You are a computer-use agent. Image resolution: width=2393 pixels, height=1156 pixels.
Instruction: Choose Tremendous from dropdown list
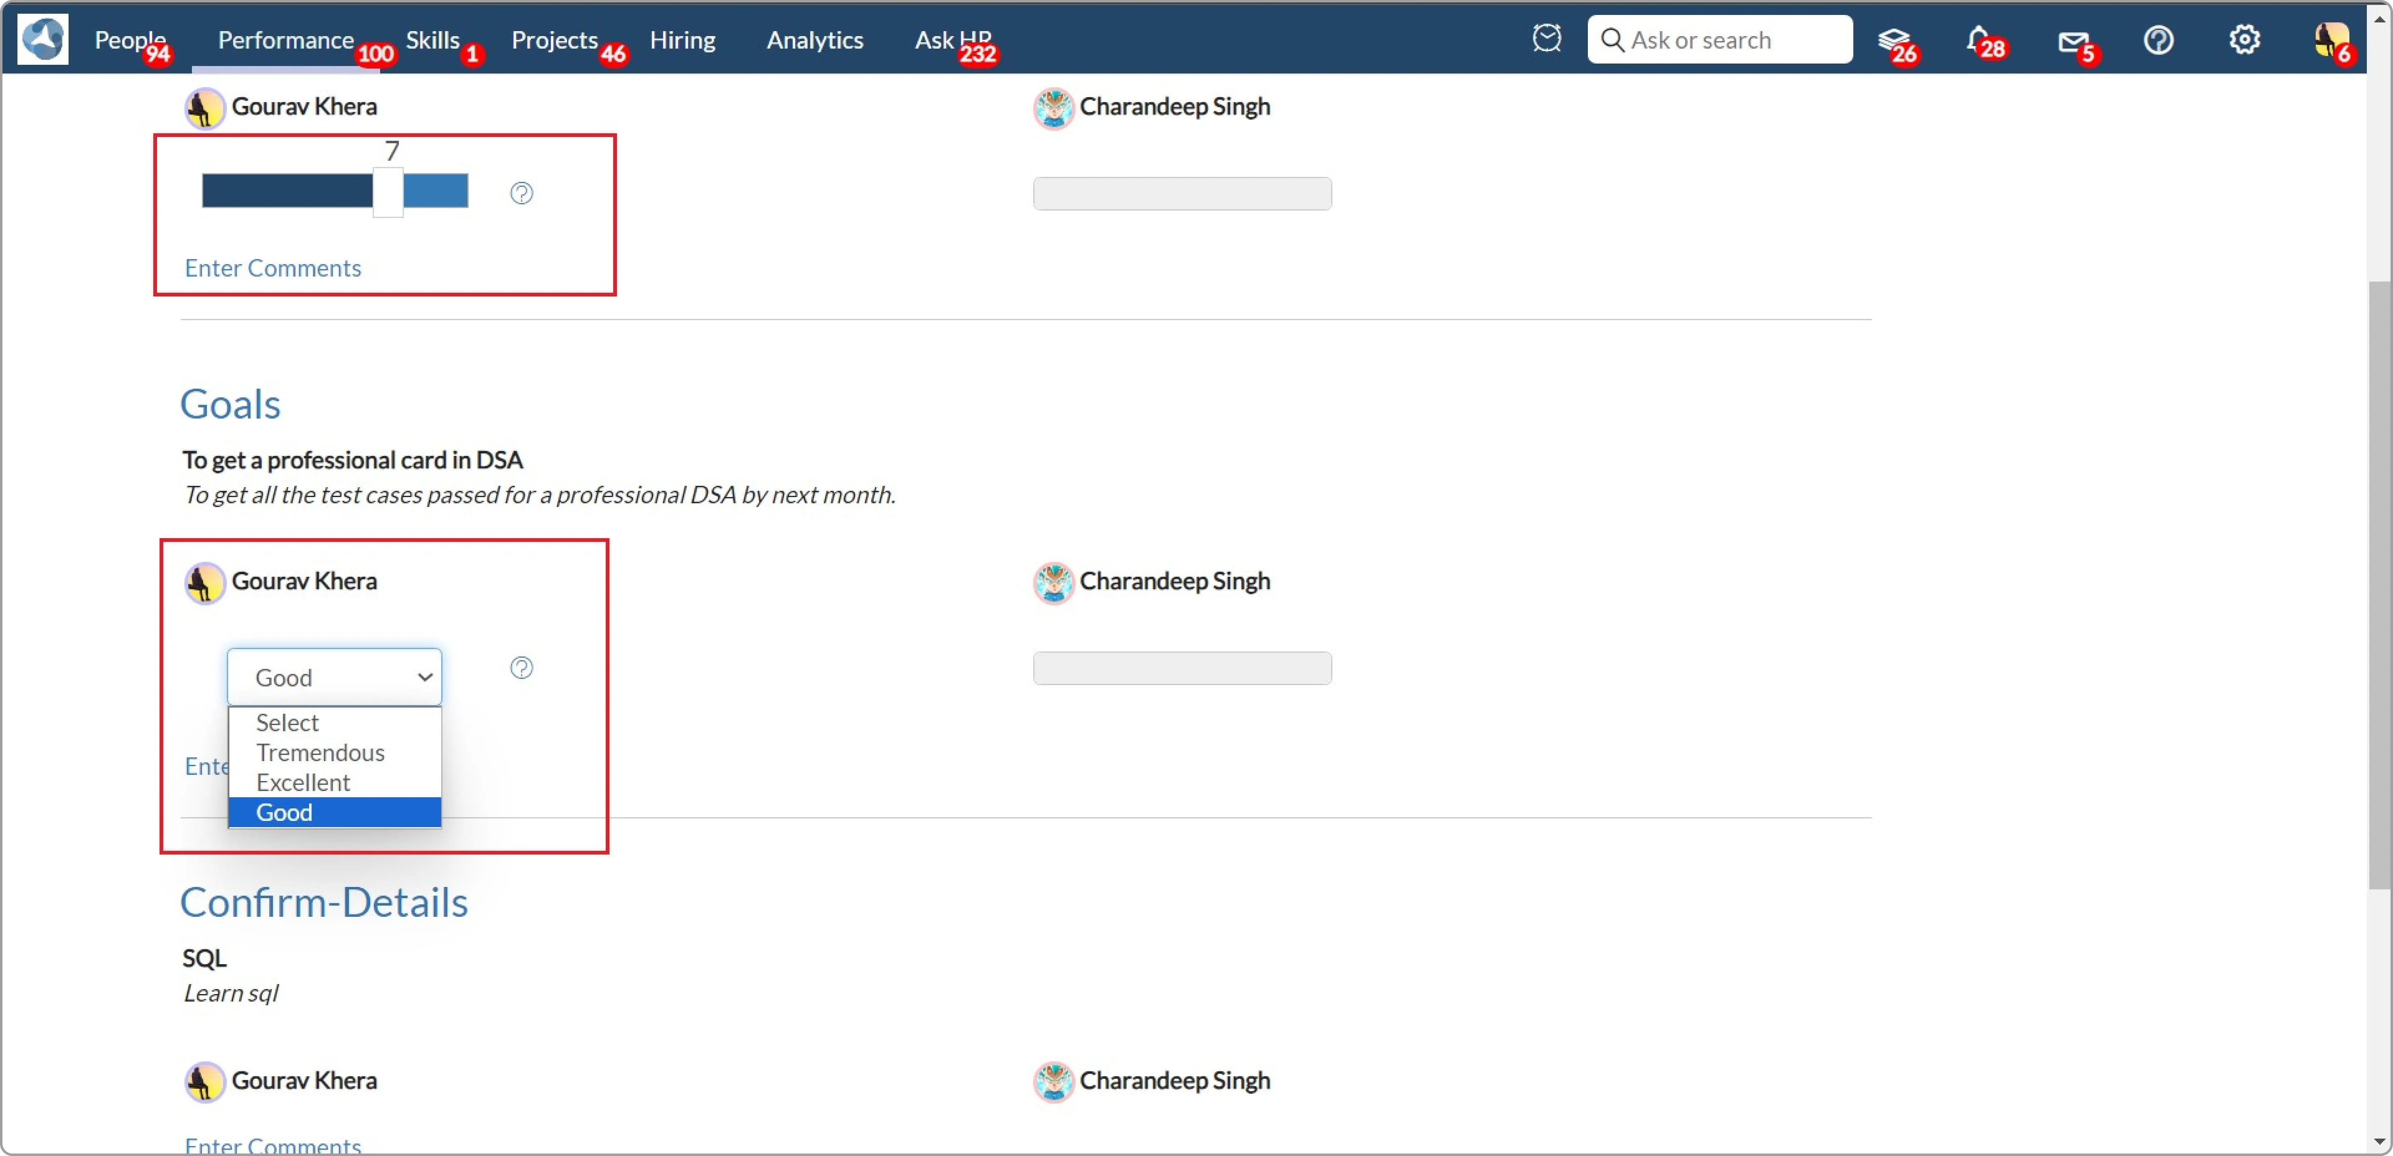click(320, 752)
